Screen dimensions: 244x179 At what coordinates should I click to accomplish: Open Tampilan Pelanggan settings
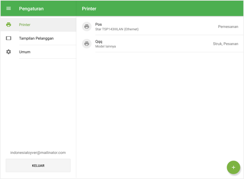pos(36,38)
